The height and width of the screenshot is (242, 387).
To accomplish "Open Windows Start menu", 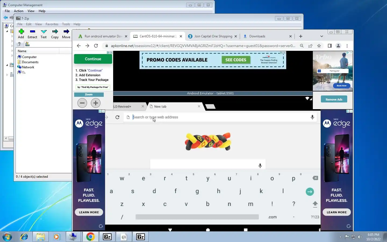I will coord(7,237).
